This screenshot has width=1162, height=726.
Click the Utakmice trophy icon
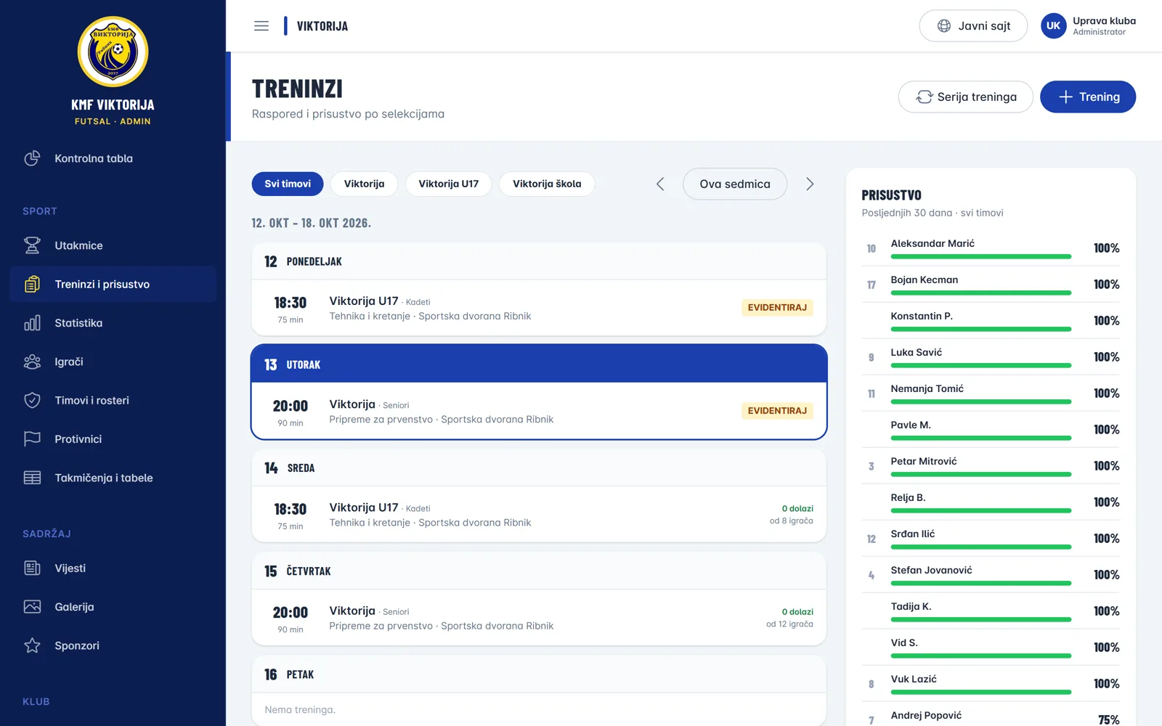point(32,245)
